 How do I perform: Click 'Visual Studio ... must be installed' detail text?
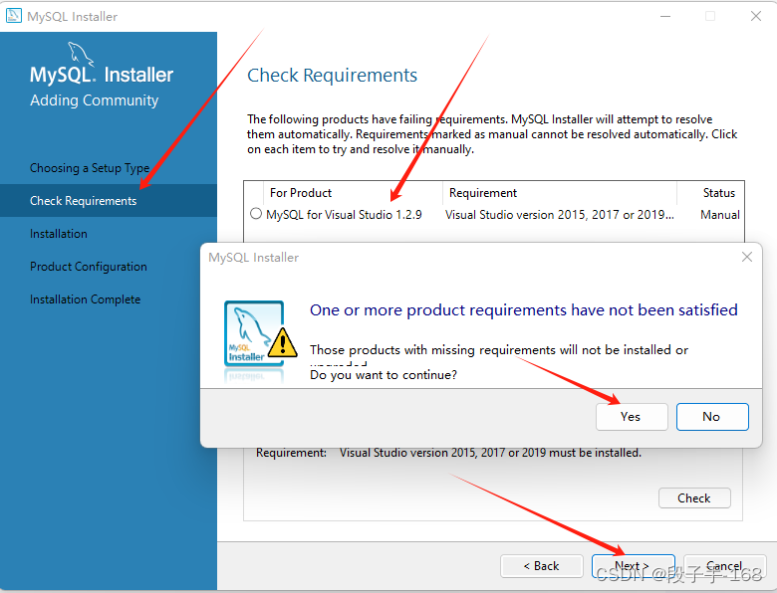(490, 453)
